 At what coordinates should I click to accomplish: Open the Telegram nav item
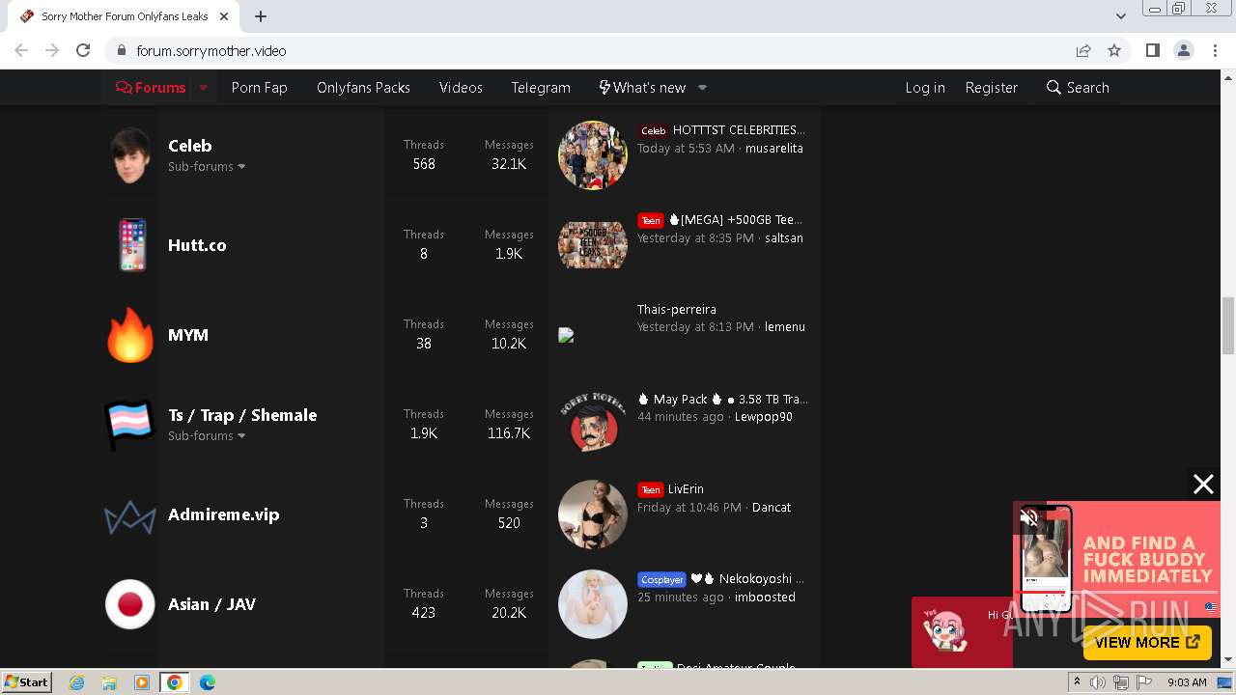click(541, 87)
